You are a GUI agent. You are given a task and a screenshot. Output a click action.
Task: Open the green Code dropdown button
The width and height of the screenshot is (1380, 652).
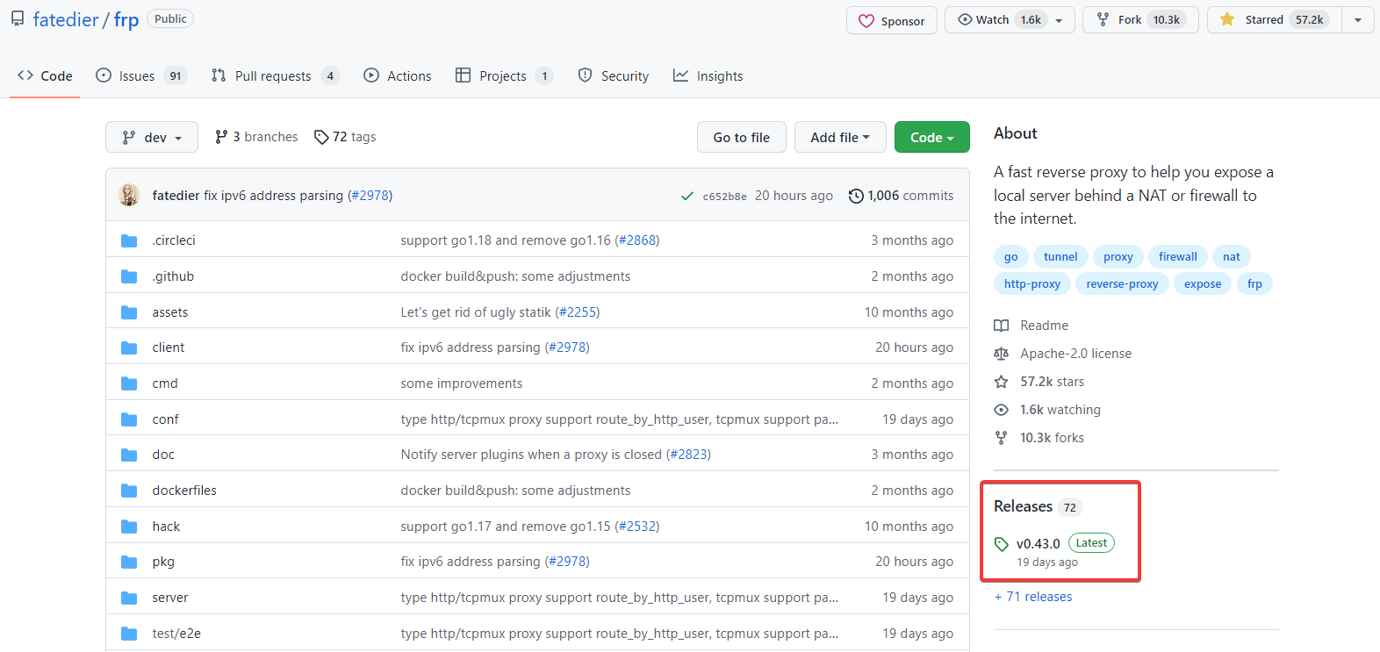[932, 138]
